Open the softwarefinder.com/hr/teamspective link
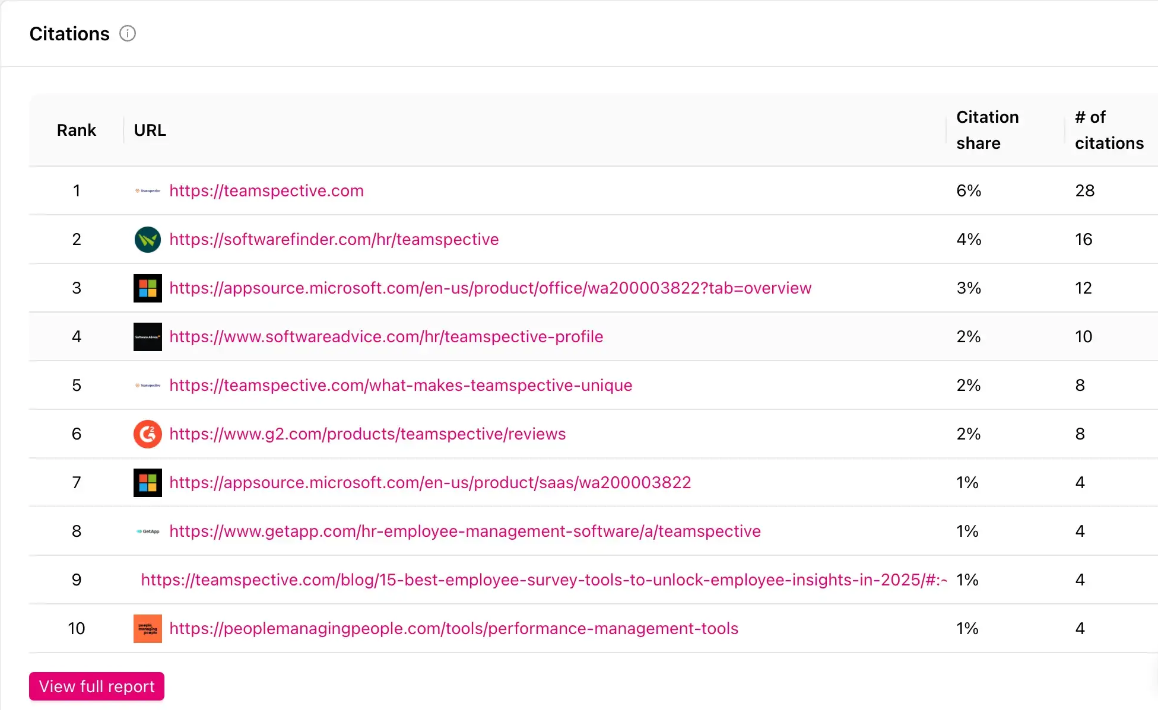1158x710 pixels. click(334, 240)
